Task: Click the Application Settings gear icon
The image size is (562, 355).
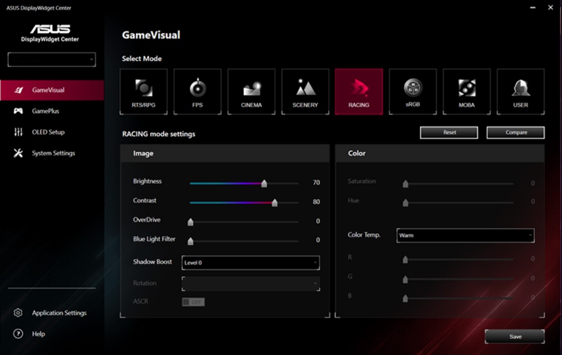Action: tap(18, 312)
